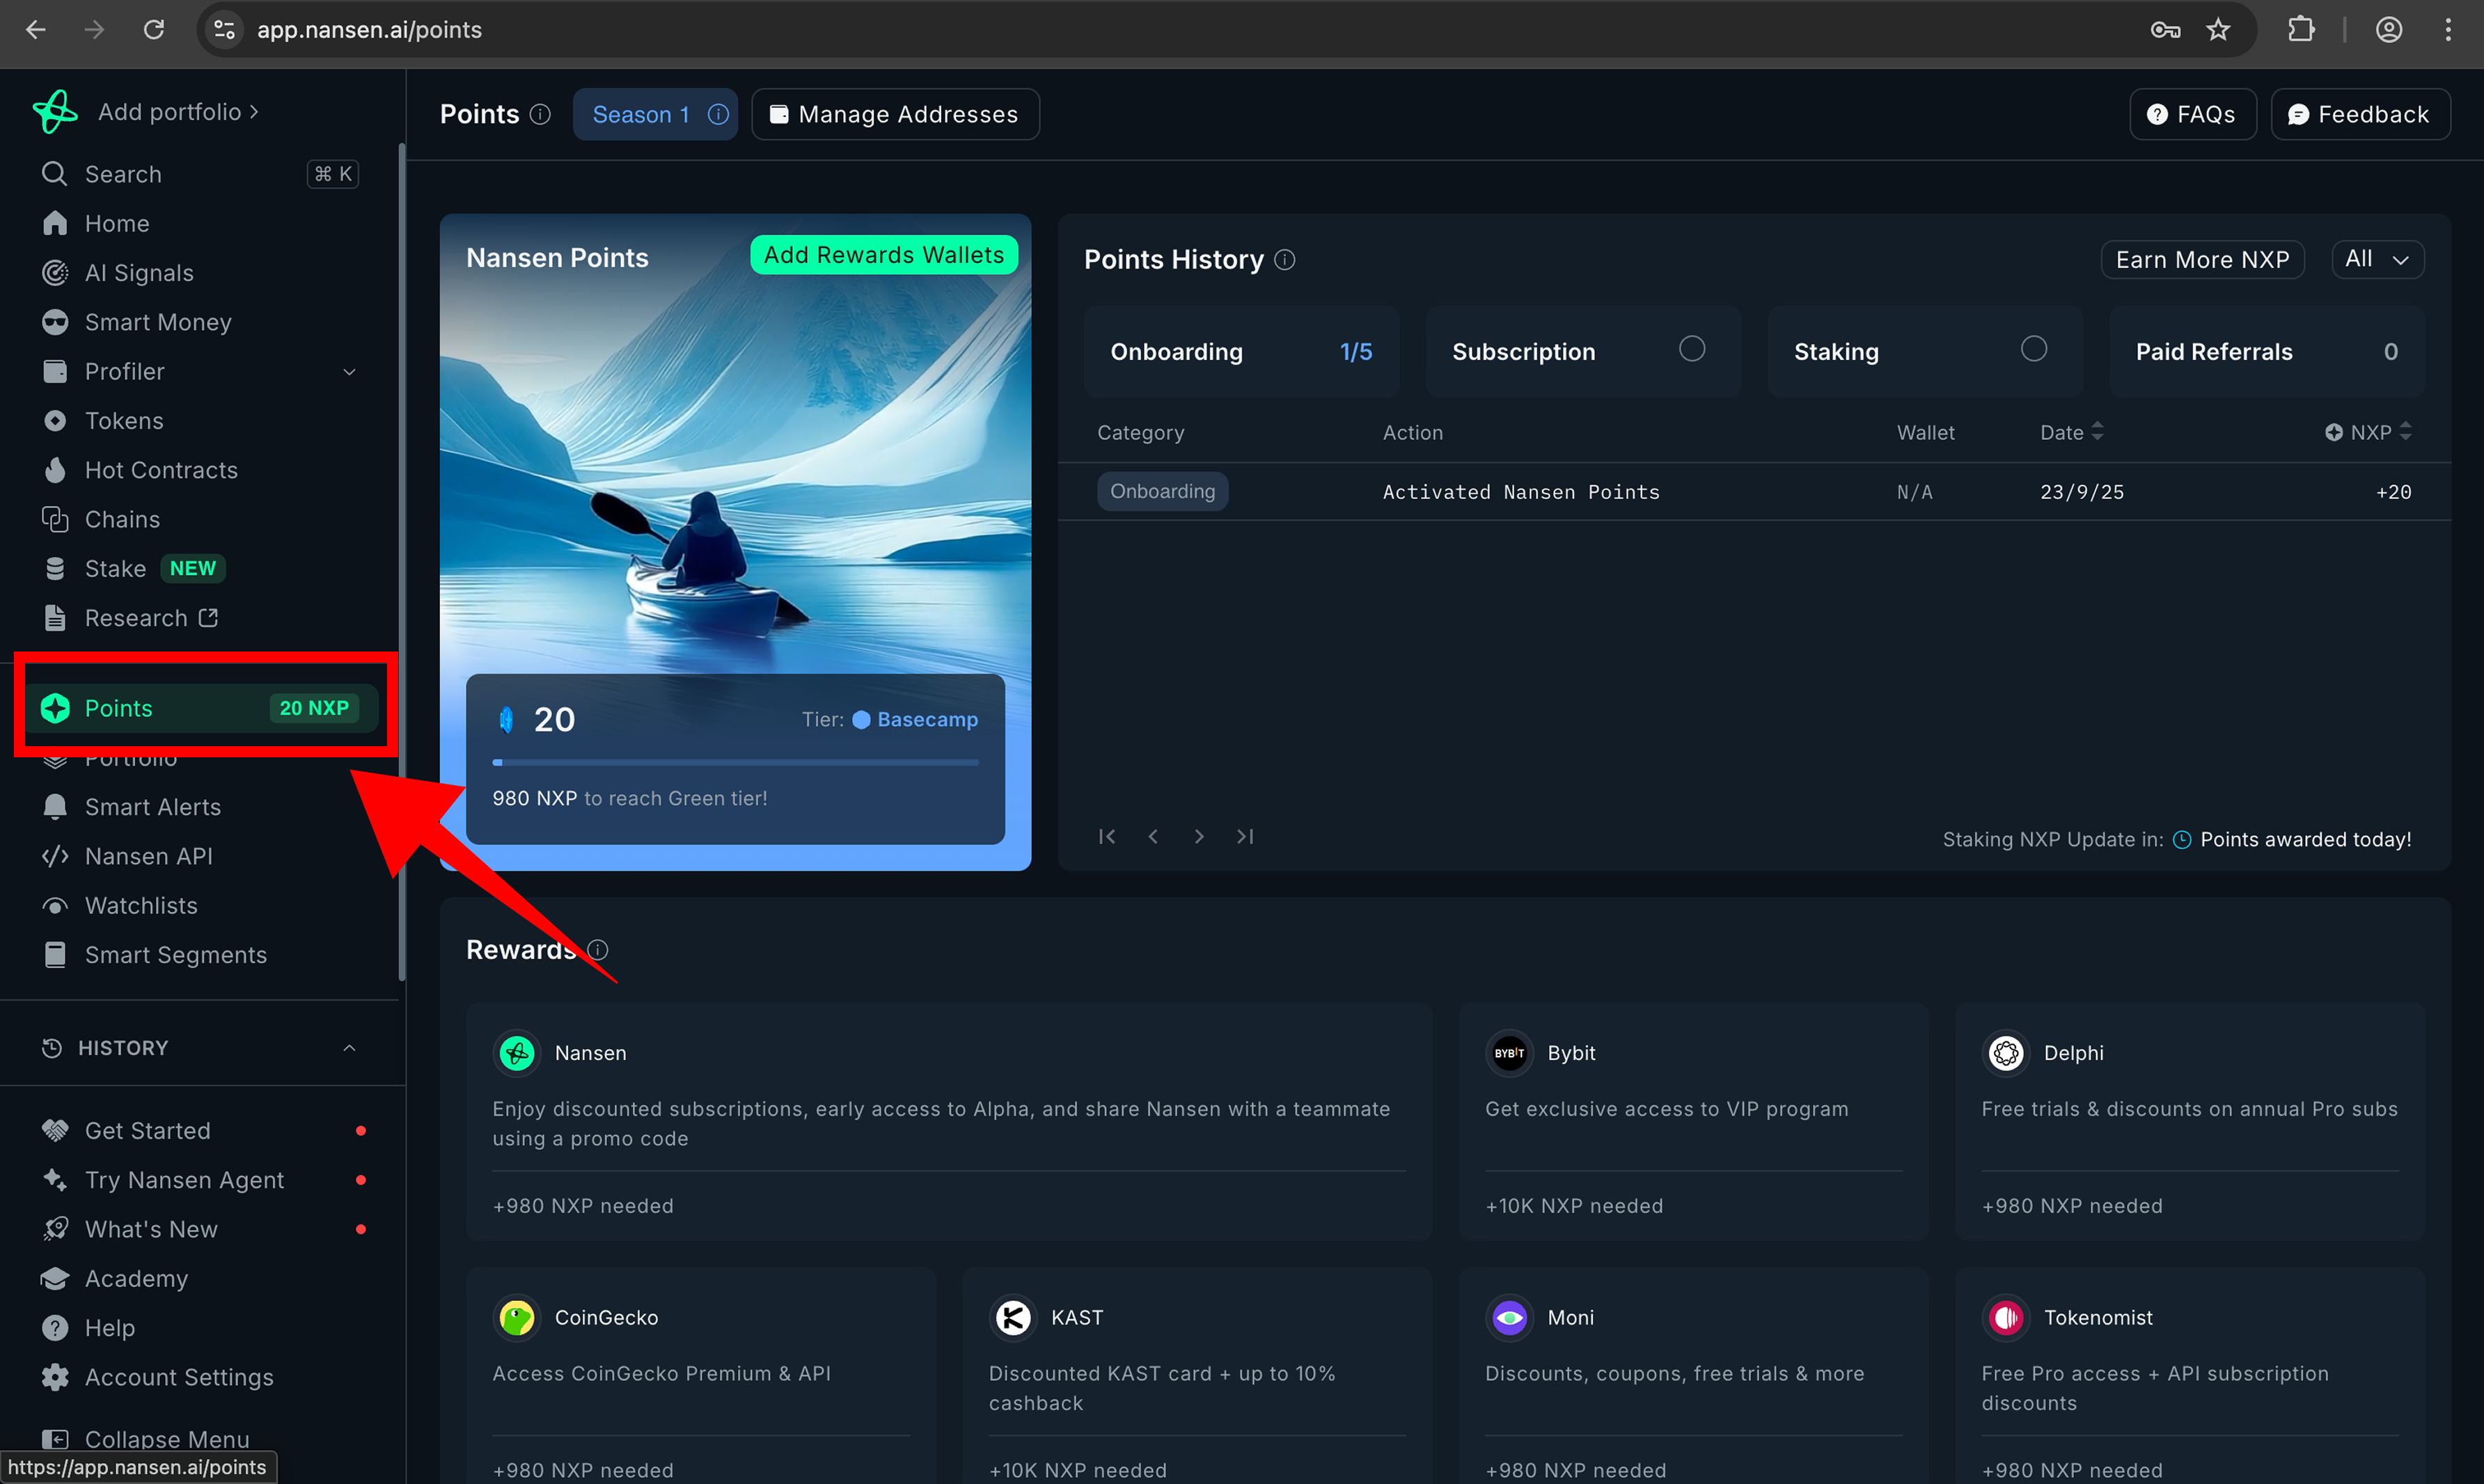The width and height of the screenshot is (2484, 1484).
Task: Click Add Rewards Wallets button
Action: coord(884,255)
